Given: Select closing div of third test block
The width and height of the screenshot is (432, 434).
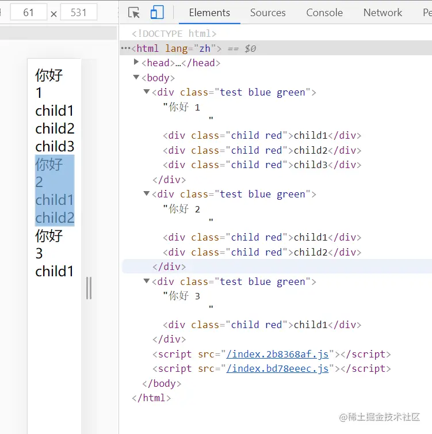Looking at the screenshot, I should click(169, 340).
